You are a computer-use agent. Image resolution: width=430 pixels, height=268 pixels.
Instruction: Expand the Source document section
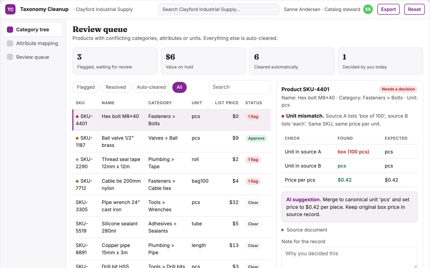[304, 230]
